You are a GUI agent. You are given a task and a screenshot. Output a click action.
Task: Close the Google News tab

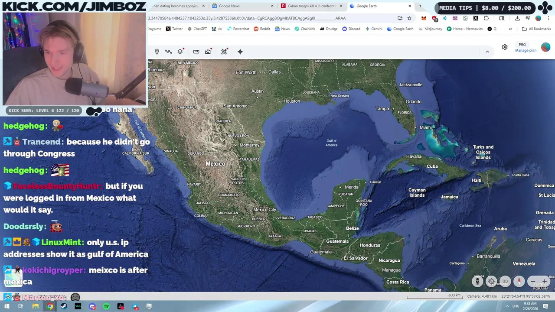click(x=272, y=6)
